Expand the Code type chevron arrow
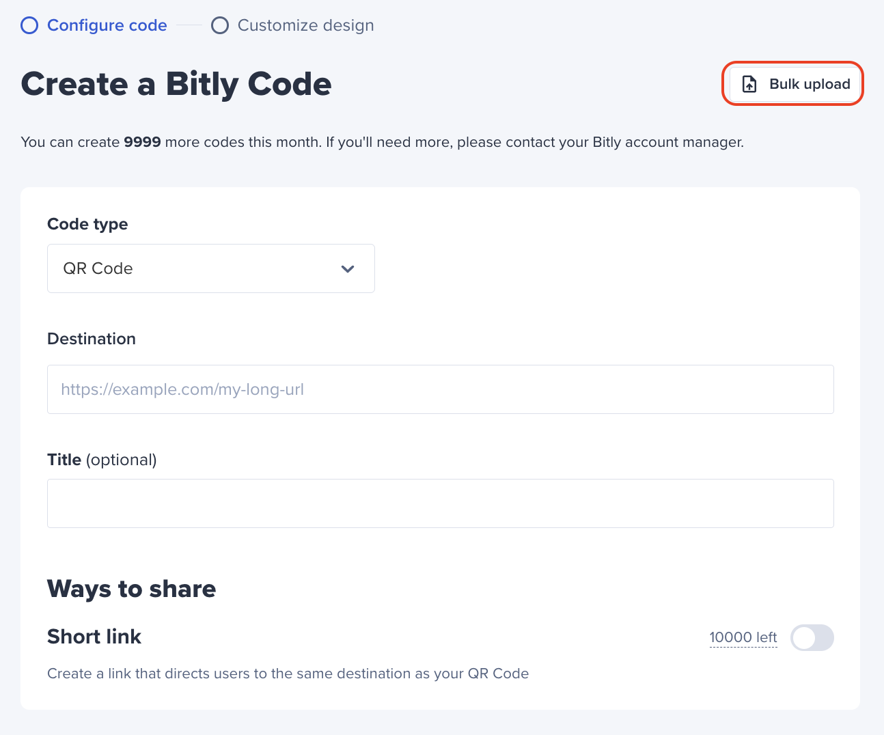The image size is (884, 735). pyautogui.click(x=348, y=268)
